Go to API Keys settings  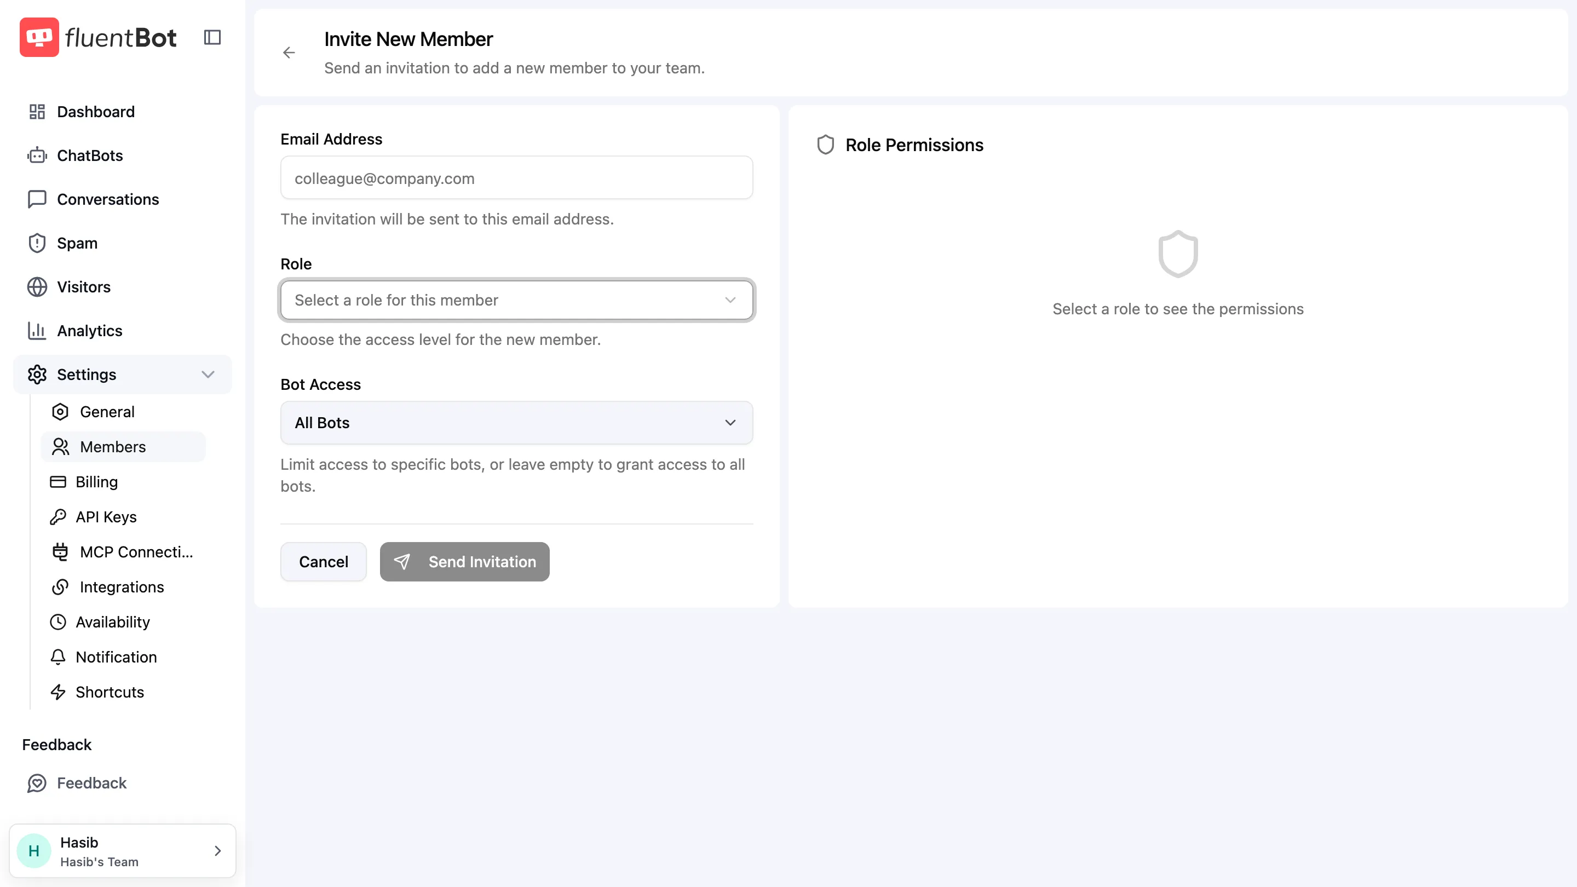(x=123, y=517)
